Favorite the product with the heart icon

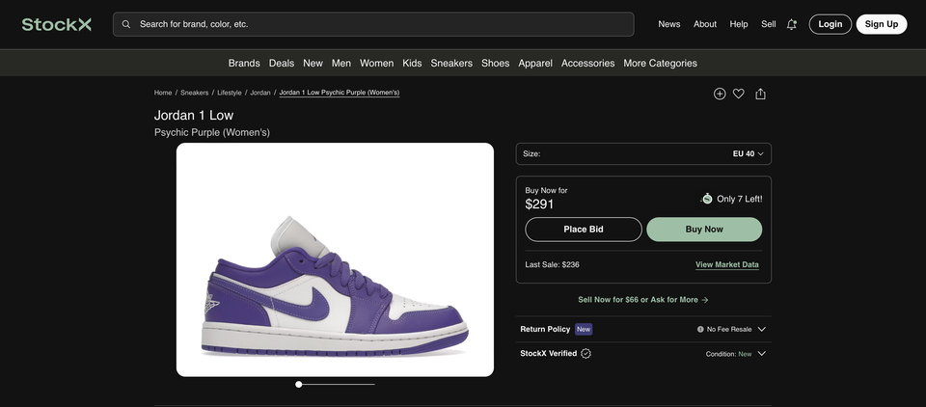(x=738, y=94)
